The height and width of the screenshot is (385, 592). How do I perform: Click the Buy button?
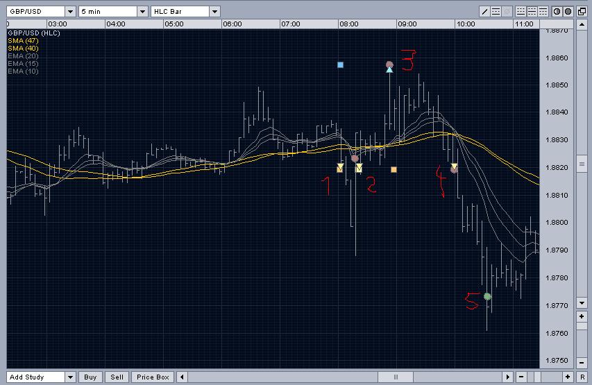click(x=90, y=377)
